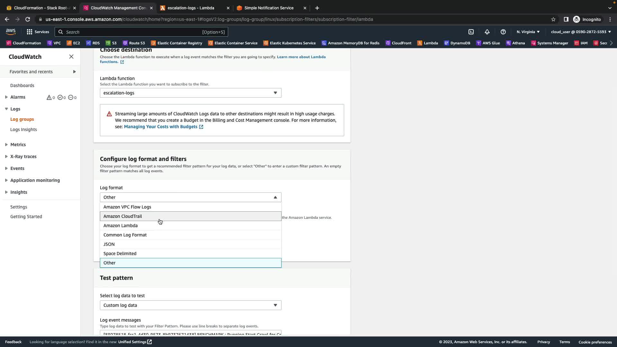
Task: Open AWS CloudShell icon in header
Action: point(471,32)
